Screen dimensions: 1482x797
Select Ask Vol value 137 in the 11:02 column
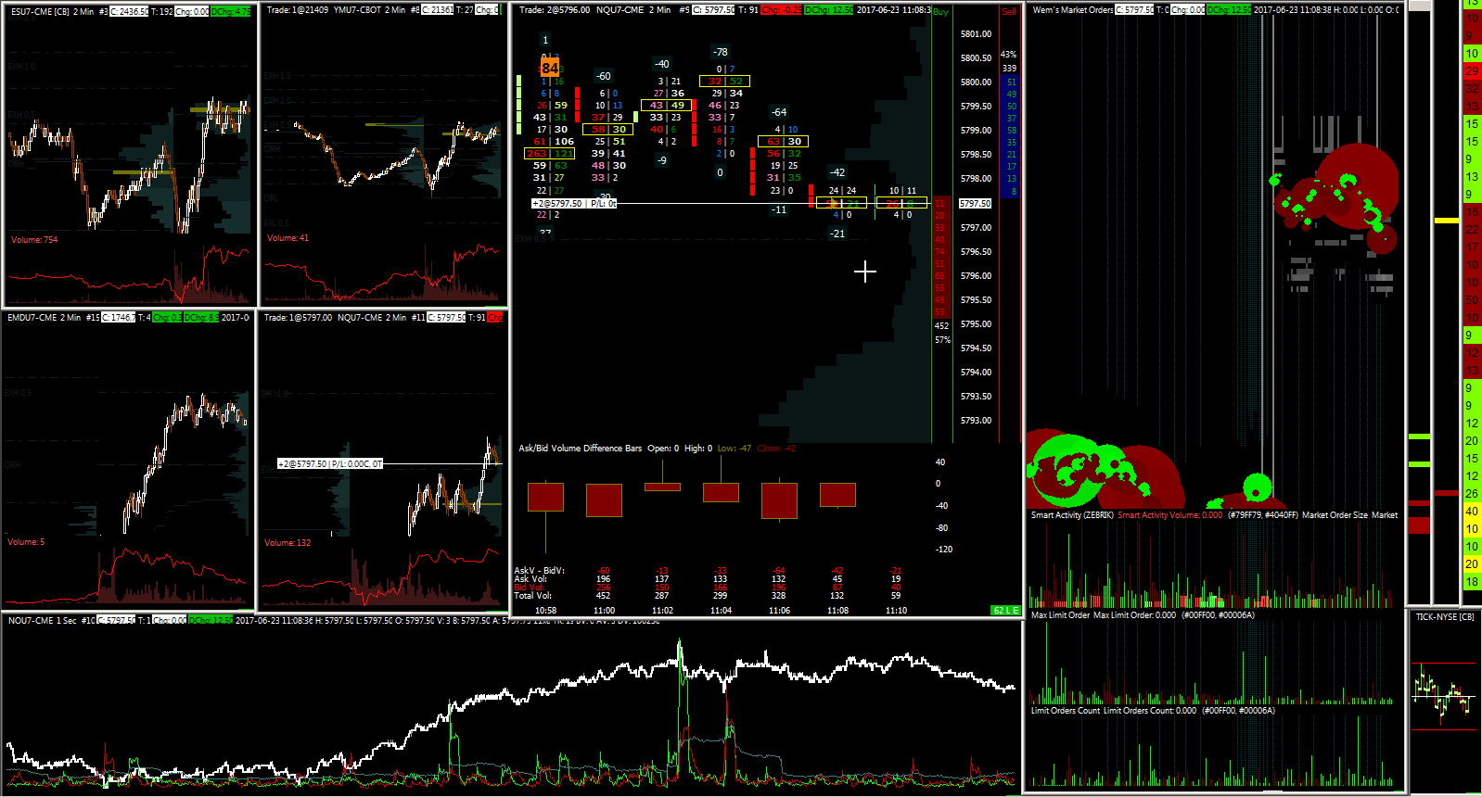[661, 579]
